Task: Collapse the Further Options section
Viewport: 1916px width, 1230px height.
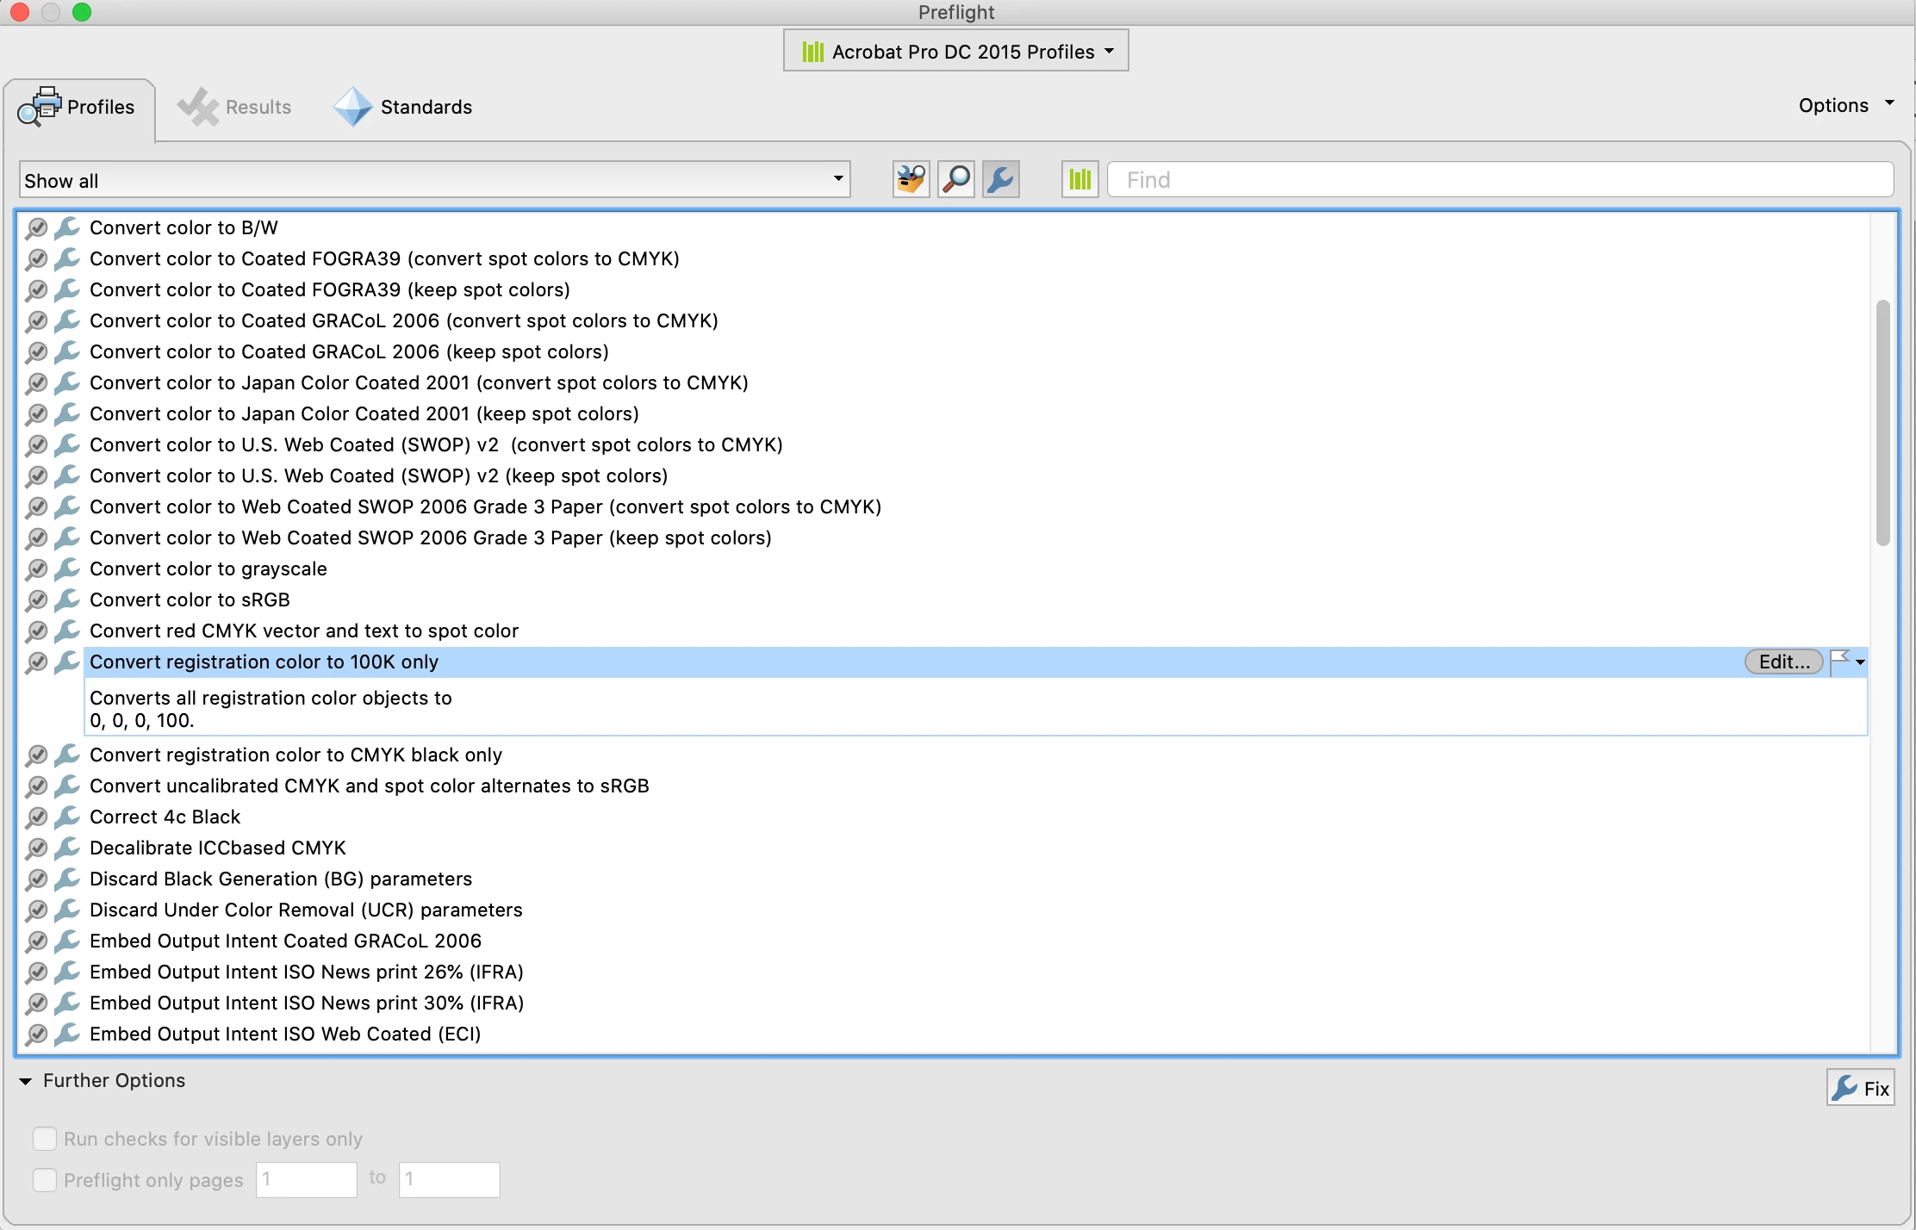Action: pyautogui.click(x=26, y=1081)
